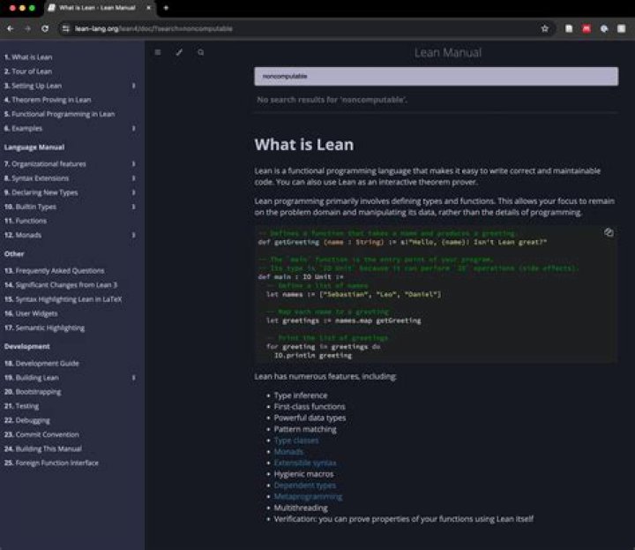Open Syntax Highlighting Lean in LaTeX
This screenshot has height=550, width=635.
click(x=63, y=299)
